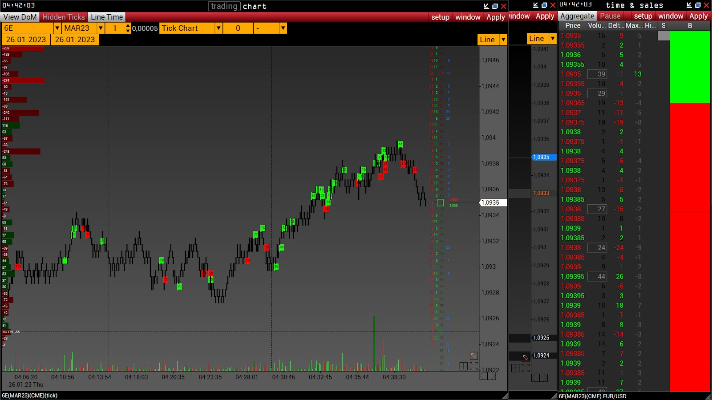Viewport: 712px width, 400px height.
Task: Open setup menu in trading chart
Action: pyautogui.click(x=440, y=17)
